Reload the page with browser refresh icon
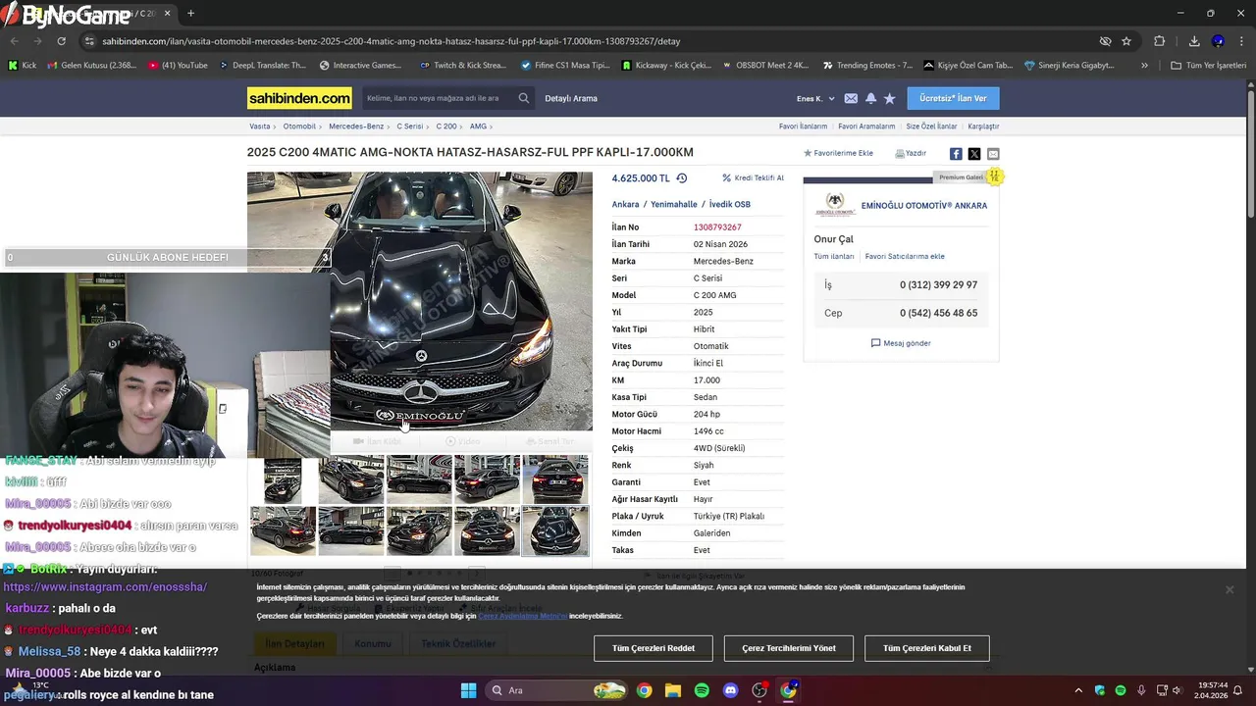Viewport: 1256px width, 706px height. tap(61, 41)
